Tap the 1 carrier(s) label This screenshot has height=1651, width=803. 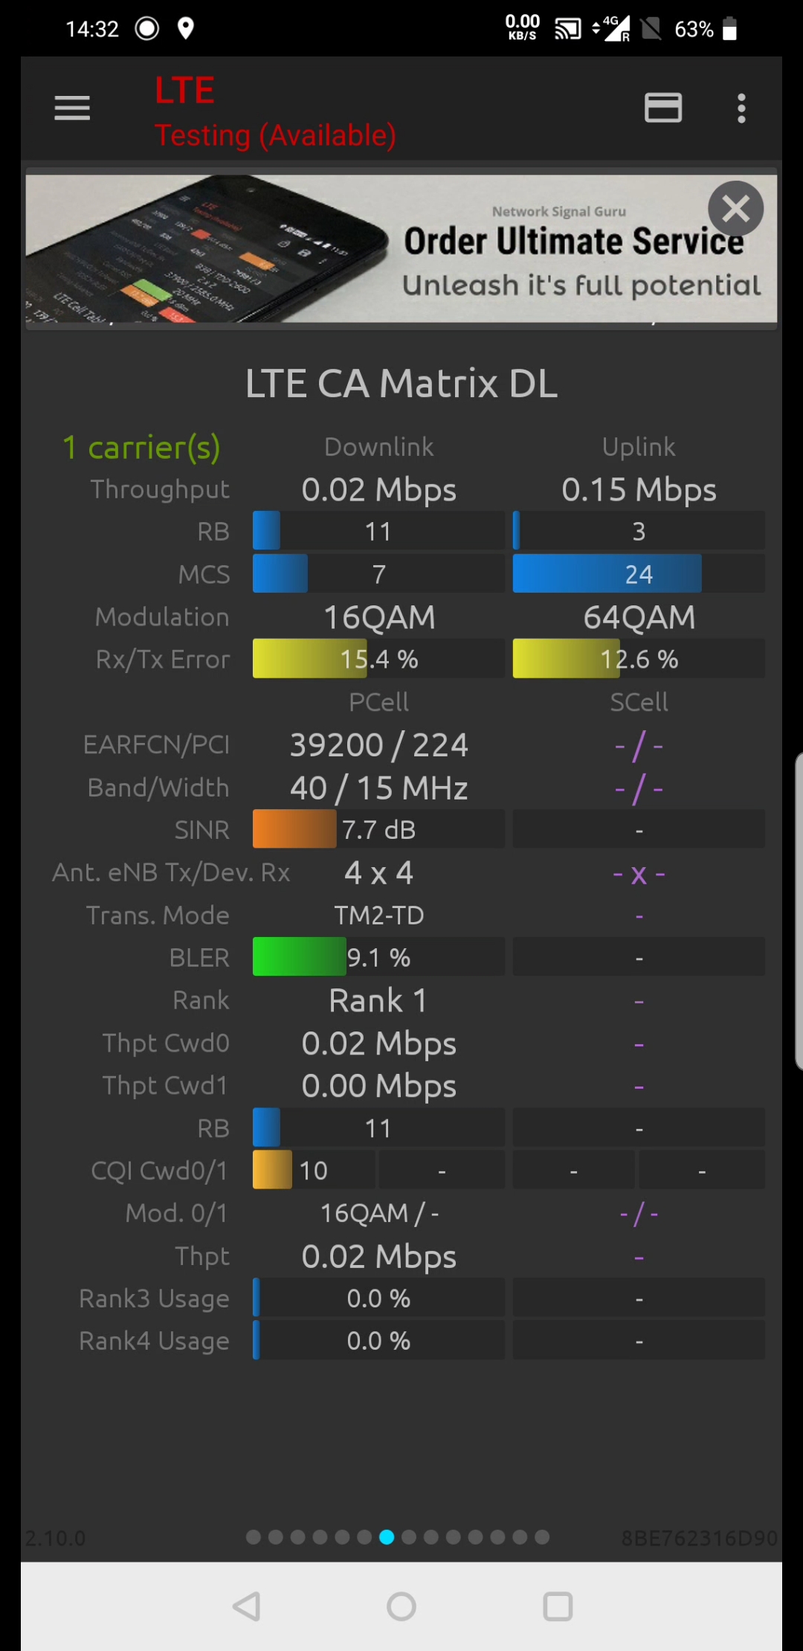141,448
